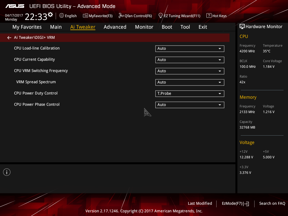
Task: Select VRM Spread Spectrum label
Action: click(x=36, y=82)
